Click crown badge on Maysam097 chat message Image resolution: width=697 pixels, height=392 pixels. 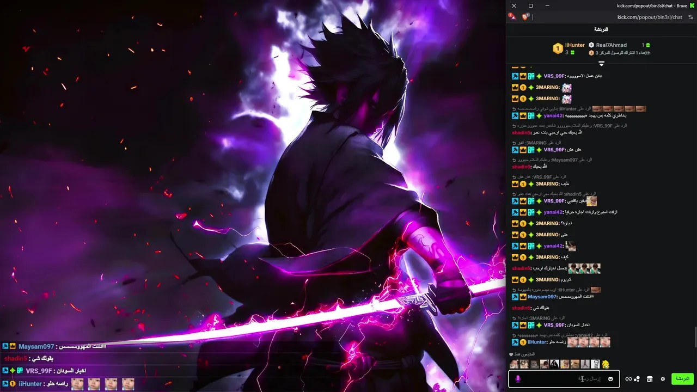(x=523, y=297)
